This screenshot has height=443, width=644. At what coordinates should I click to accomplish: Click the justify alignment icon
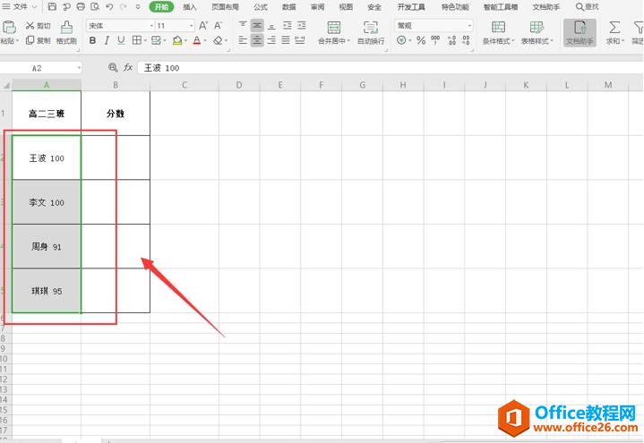(x=286, y=40)
